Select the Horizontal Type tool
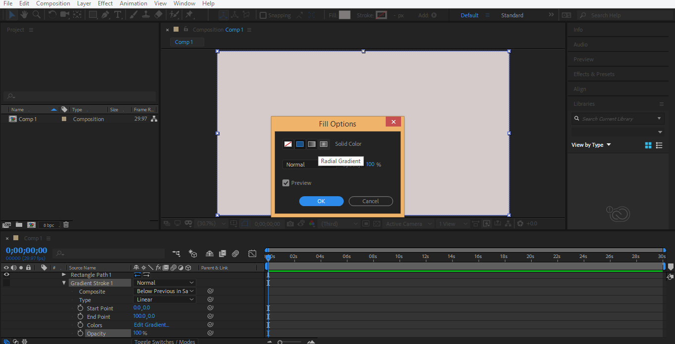Image resolution: width=675 pixels, height=344 pixels. click(118, 15)
